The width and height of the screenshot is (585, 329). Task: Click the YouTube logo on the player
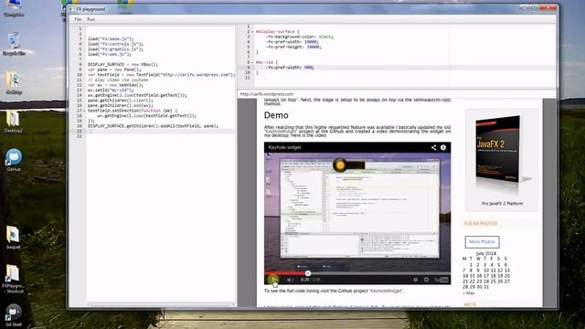(x=441, y=280)
